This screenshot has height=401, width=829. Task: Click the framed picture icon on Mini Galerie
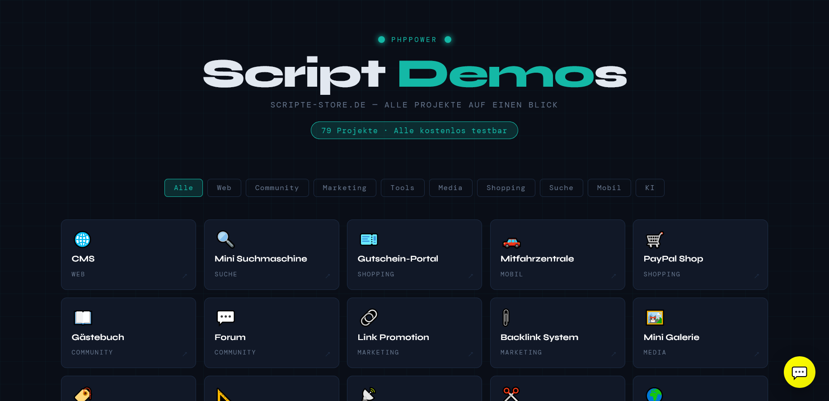pos(655,317)
